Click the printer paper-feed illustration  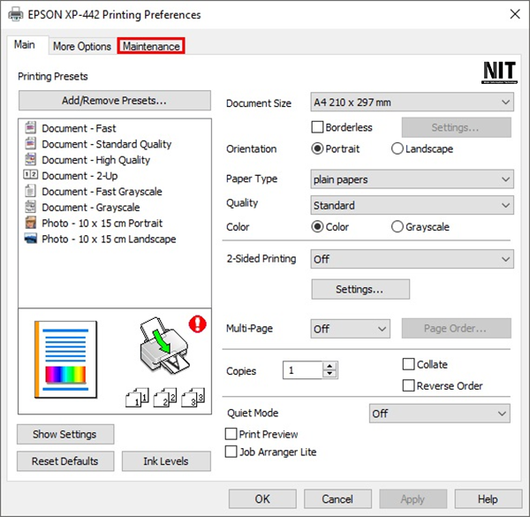pyautogui.click(x=164, y=346)
